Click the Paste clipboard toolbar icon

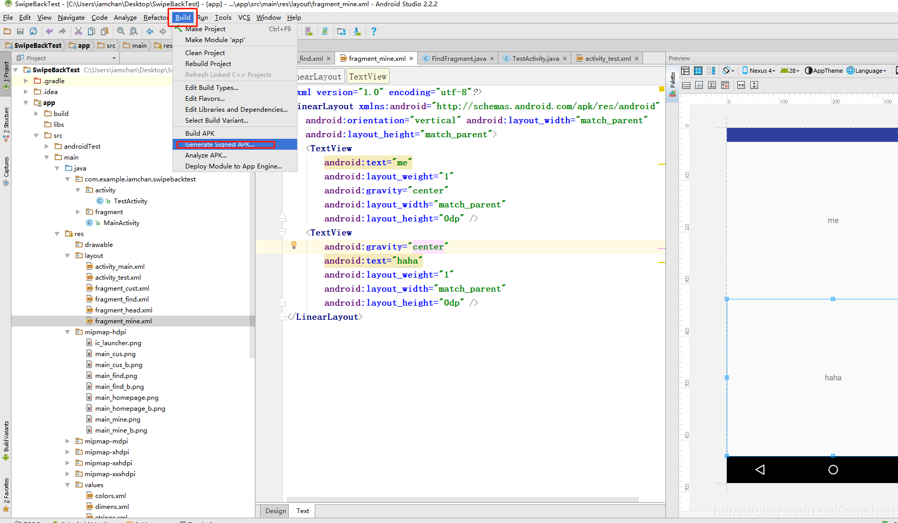(x=105, y=31)
